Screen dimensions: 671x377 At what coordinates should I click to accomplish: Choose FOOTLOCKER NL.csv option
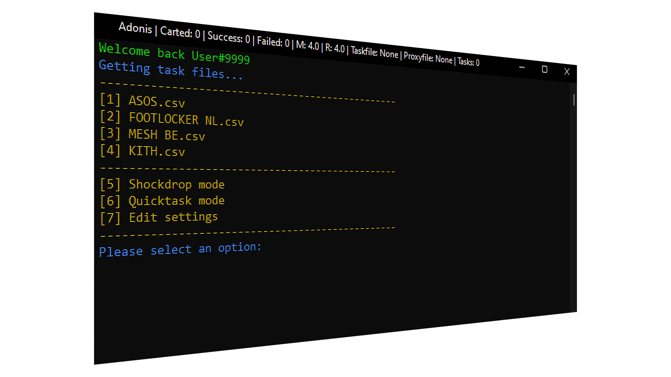pyautogui.click(x=186, y=119)
